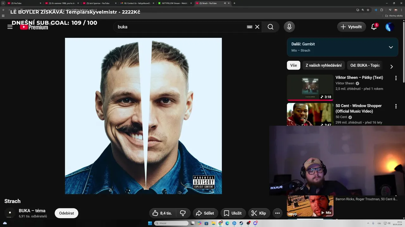Image resolution: width=405 pixels, height=227 pixels.
Task: Open Chrome extensions puzzle icon
Action: (x=382, y=10)
